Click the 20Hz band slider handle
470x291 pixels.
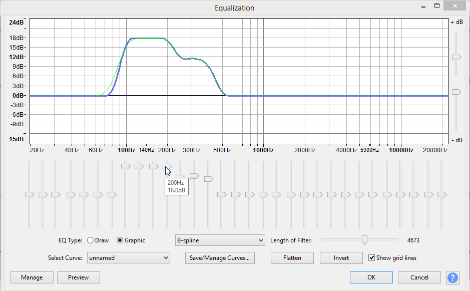point(30,194)
